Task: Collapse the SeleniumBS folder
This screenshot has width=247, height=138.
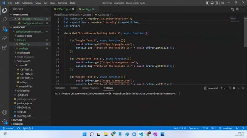Action: pyautogui.click(x=30, y=61)
